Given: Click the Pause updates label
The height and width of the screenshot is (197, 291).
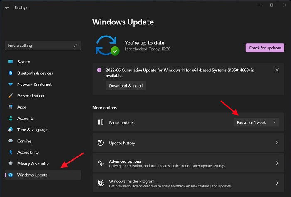Looking at the screenshot, I should click(x=122, y=123).
